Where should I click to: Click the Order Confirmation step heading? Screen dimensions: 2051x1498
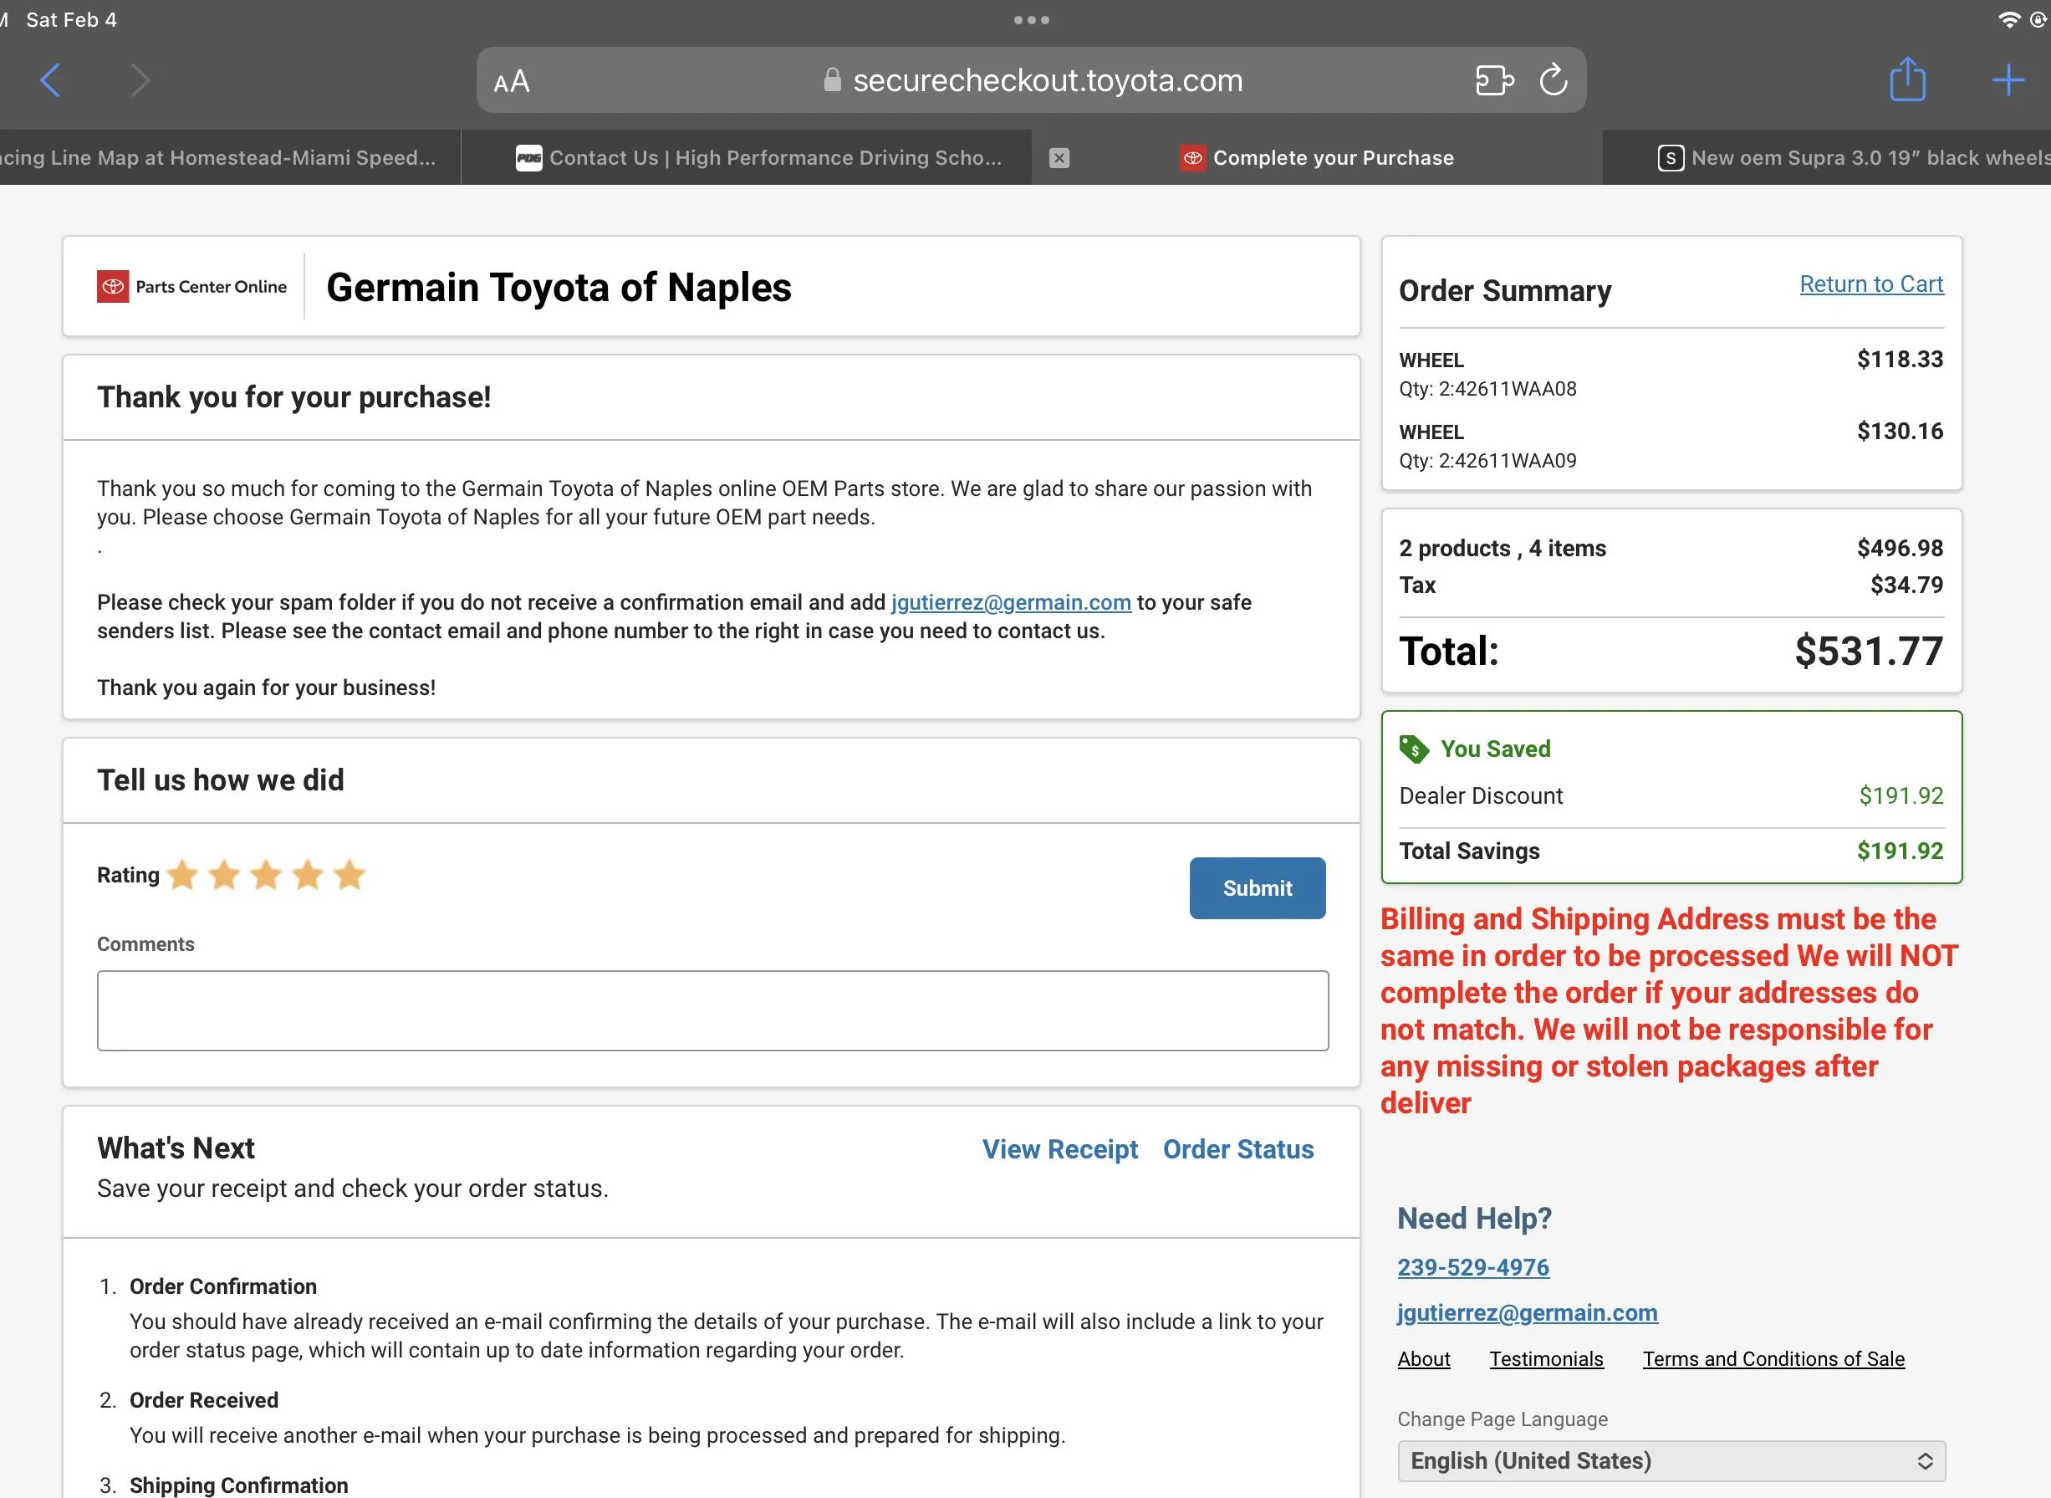(223, 1286)
